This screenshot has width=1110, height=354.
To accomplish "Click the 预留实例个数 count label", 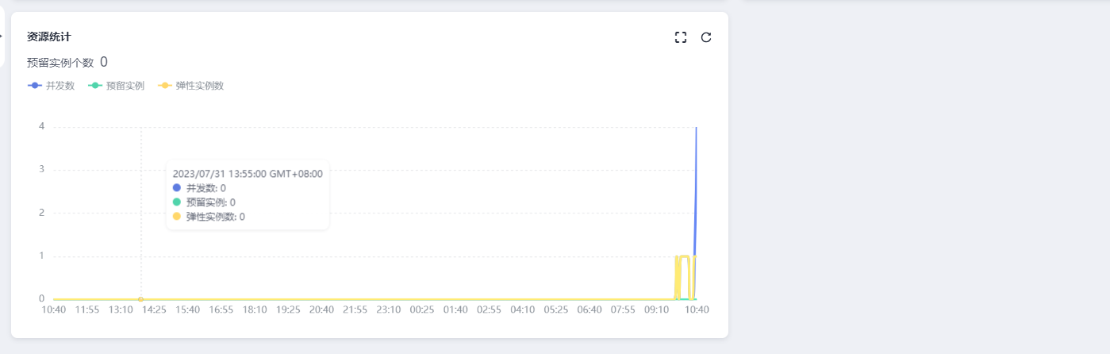I will click(60, 63).
